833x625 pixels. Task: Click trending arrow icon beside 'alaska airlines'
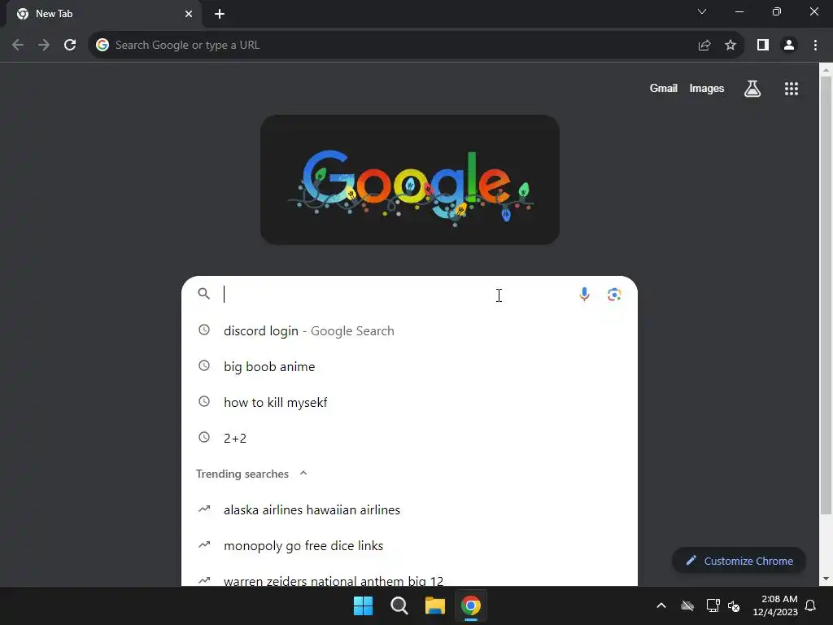204,509
